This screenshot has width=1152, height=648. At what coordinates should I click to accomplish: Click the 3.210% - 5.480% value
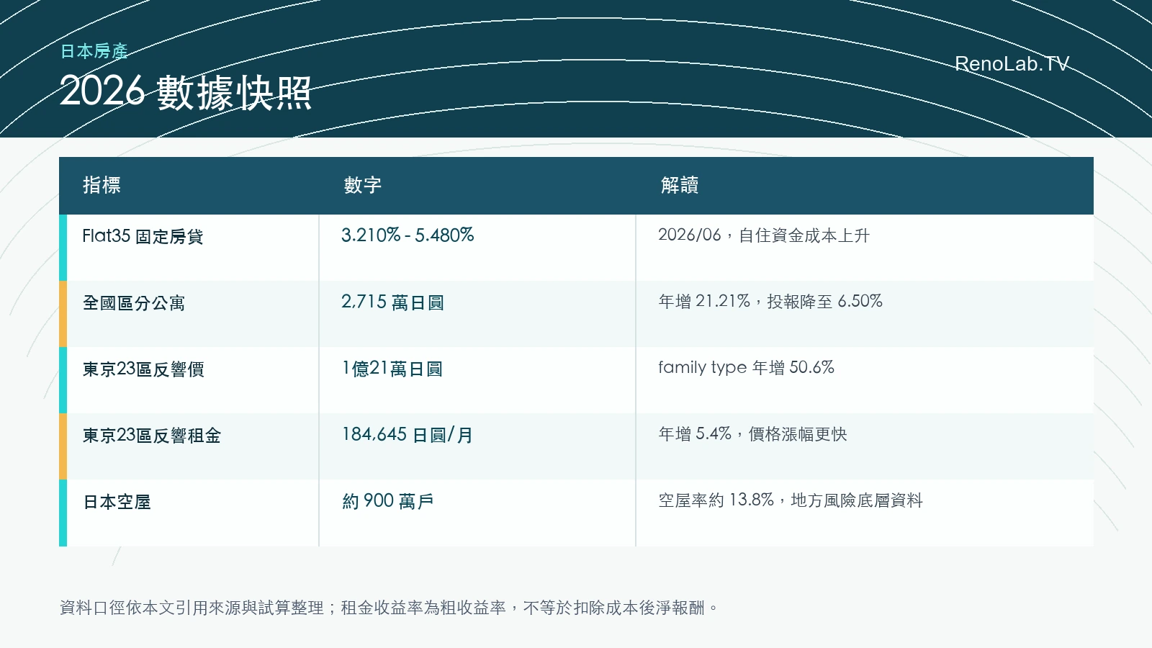pyautogui.click(x=408, y=235)
